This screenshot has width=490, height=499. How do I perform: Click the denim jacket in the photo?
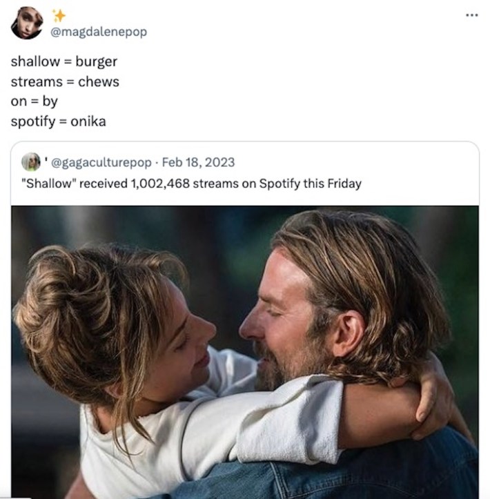[386, 469]
